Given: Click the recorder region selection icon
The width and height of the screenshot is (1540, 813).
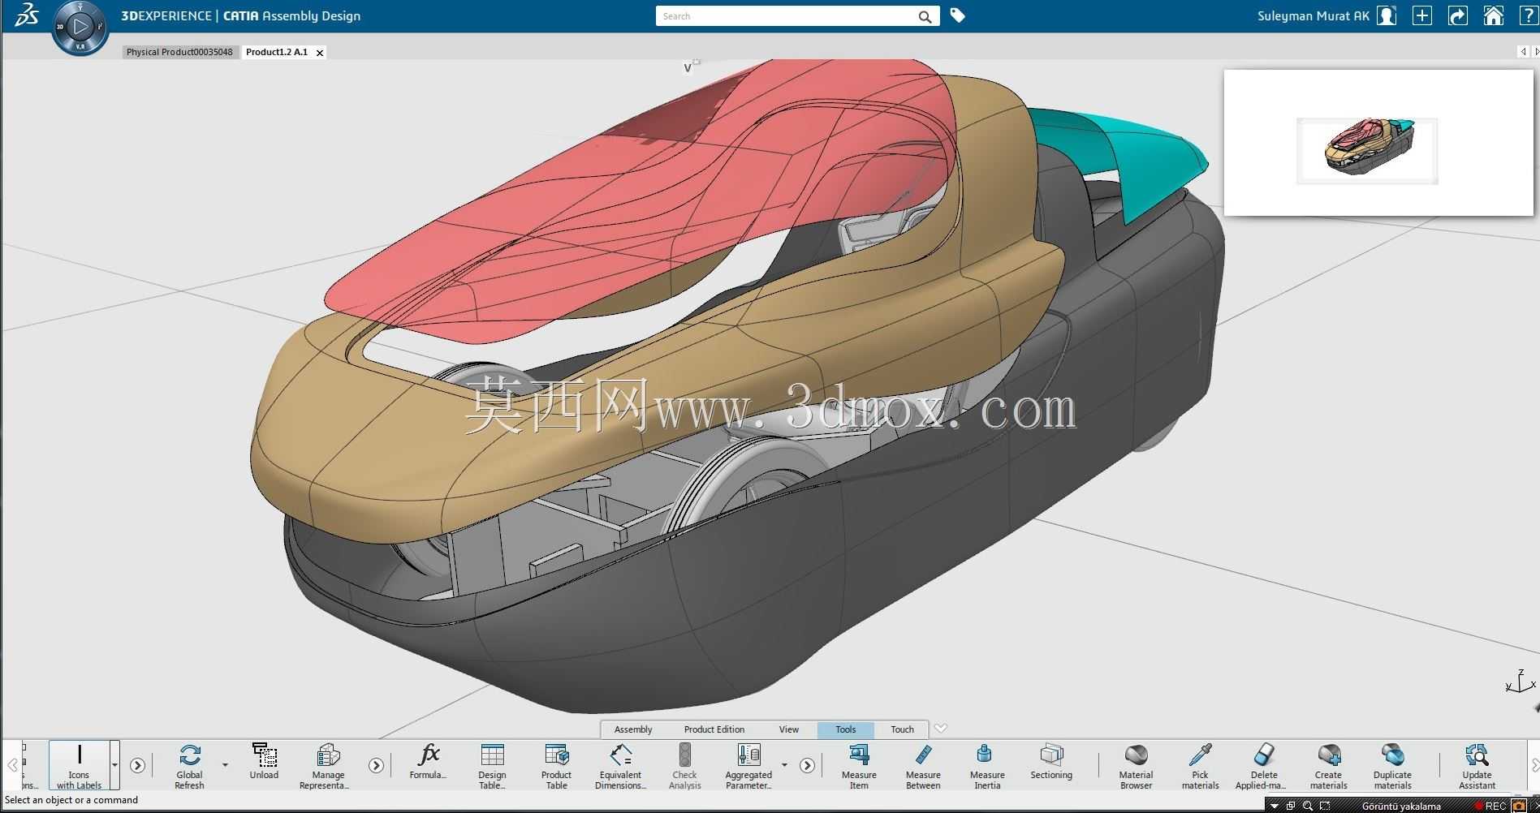Looking at the screenshot, I should pos(1324,806).
